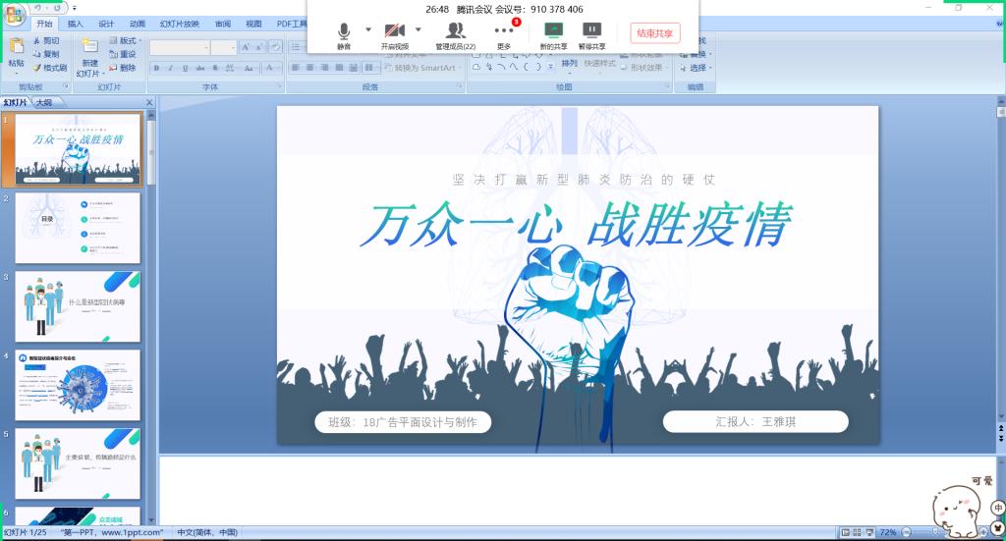
Task: Open the Office button menu
Action: pos(14,13)
